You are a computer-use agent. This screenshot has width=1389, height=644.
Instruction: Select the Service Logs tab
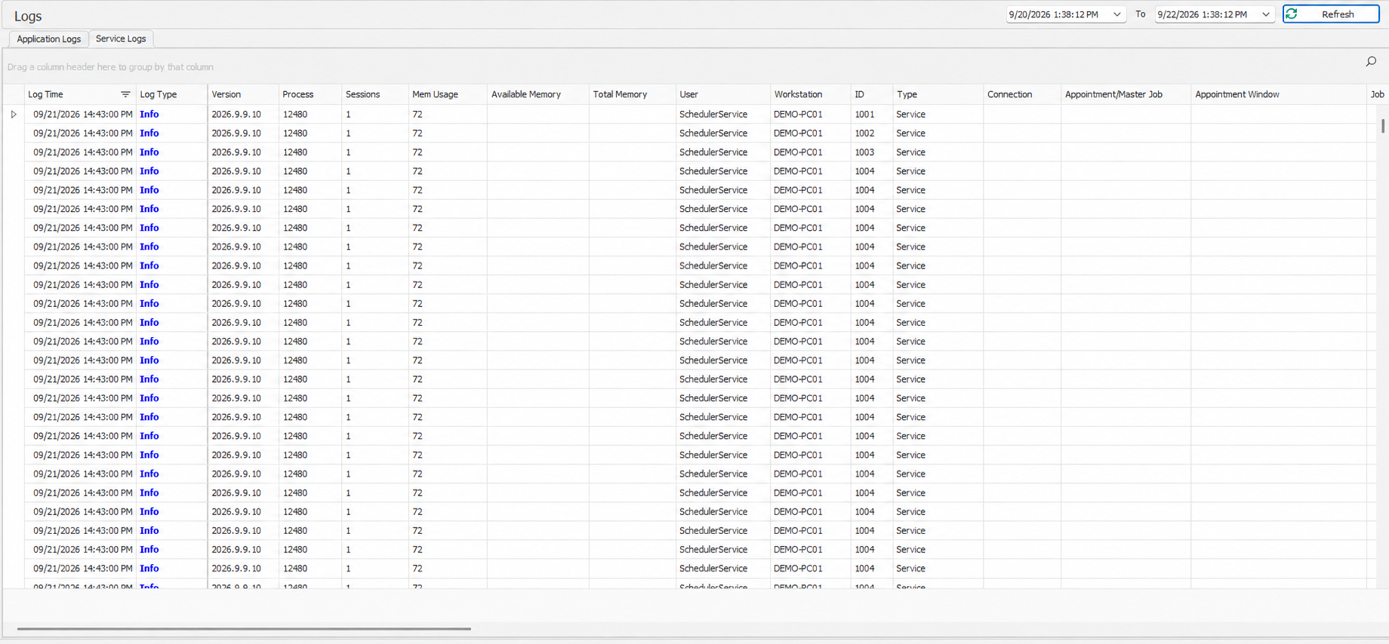coord(121,38)
